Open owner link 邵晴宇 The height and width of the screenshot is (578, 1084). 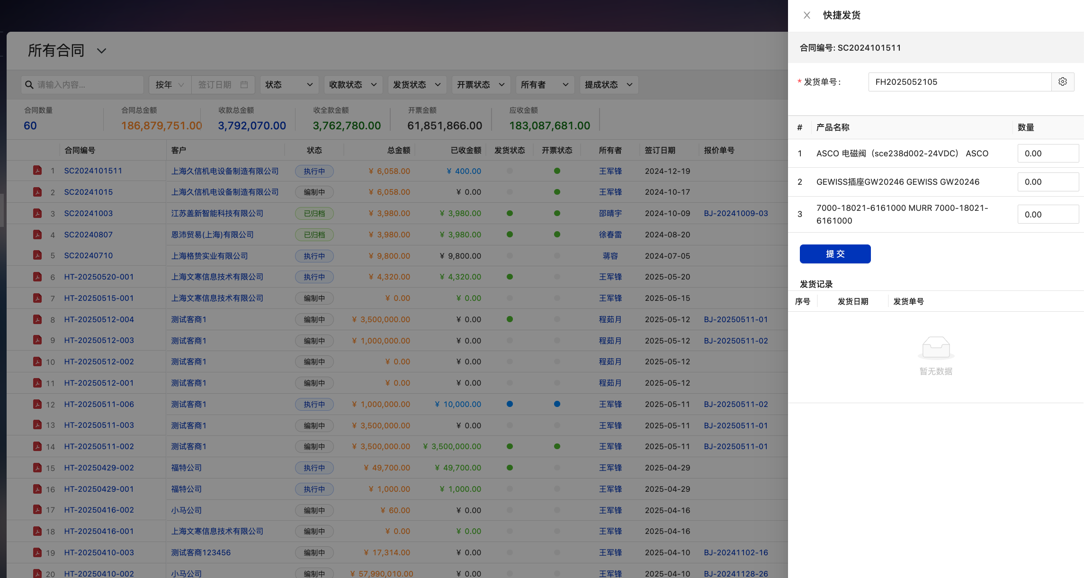click(610, 213)
